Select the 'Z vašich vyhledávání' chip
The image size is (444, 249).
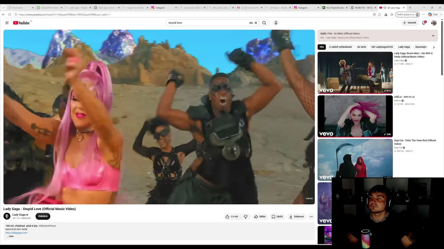(340, 47)
